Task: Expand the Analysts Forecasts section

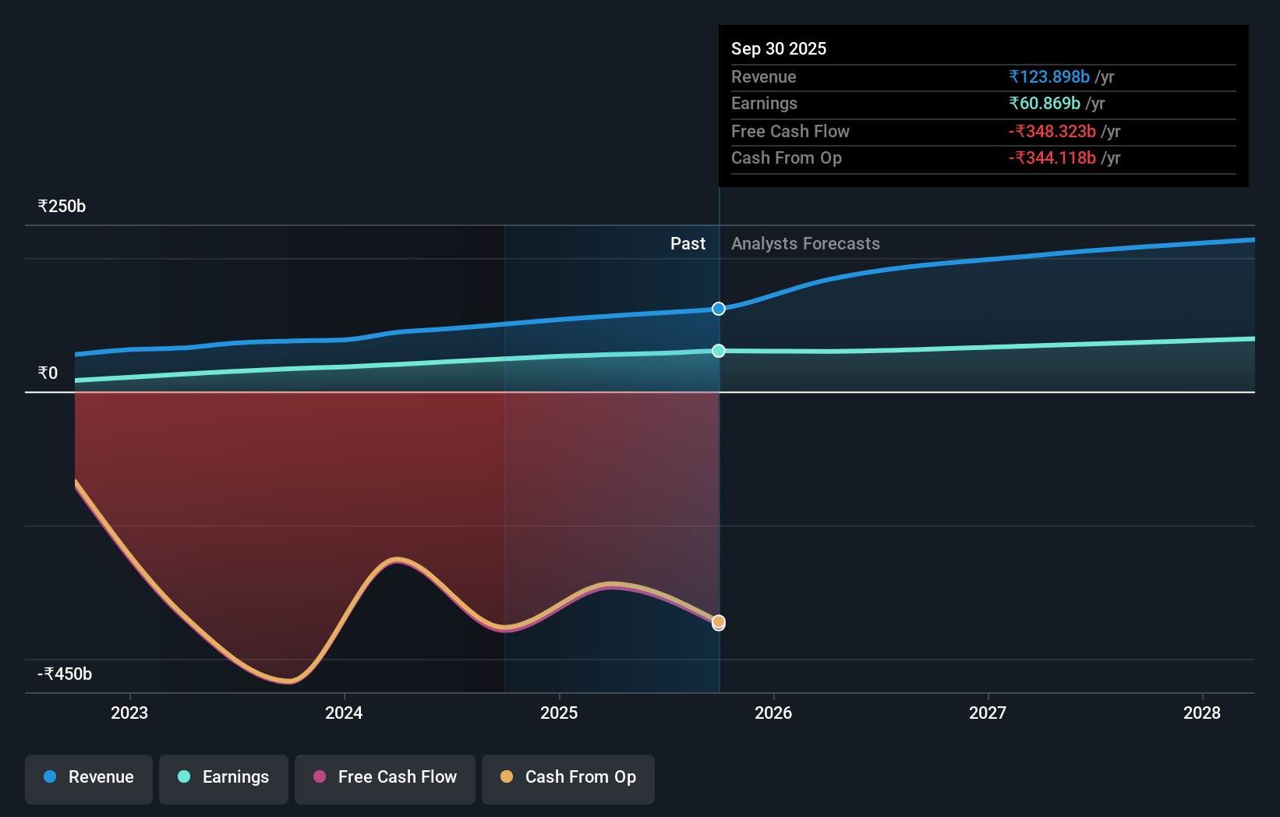Action: tap(805, 243)
